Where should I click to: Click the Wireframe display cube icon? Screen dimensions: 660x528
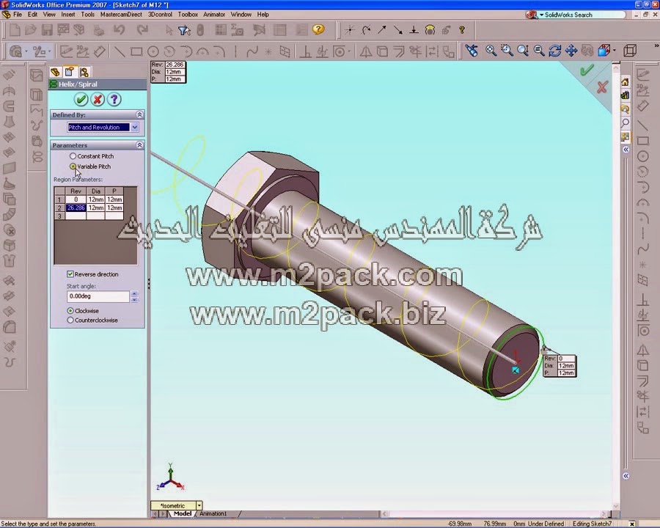[x=630, y=51]
